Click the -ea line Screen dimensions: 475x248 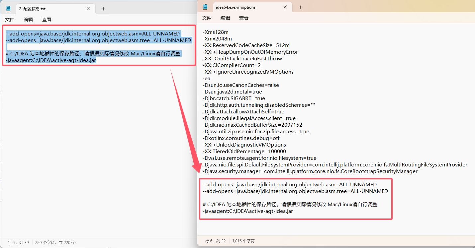coord(206,79)
